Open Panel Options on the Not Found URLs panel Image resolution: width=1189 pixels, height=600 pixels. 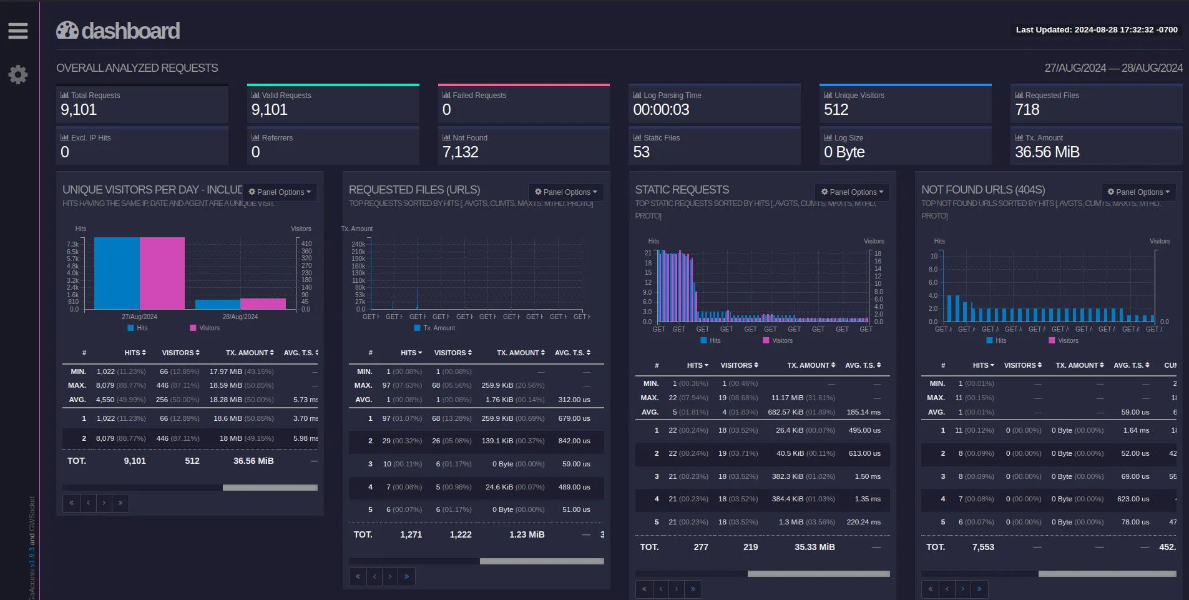point(1138,192)
